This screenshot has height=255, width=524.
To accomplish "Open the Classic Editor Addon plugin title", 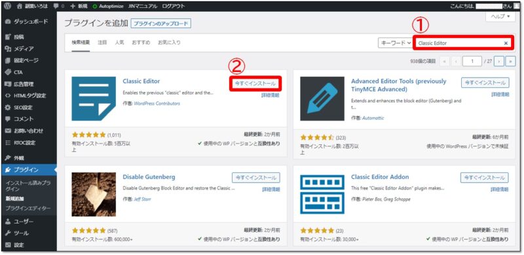I will (x=380, y=177).
